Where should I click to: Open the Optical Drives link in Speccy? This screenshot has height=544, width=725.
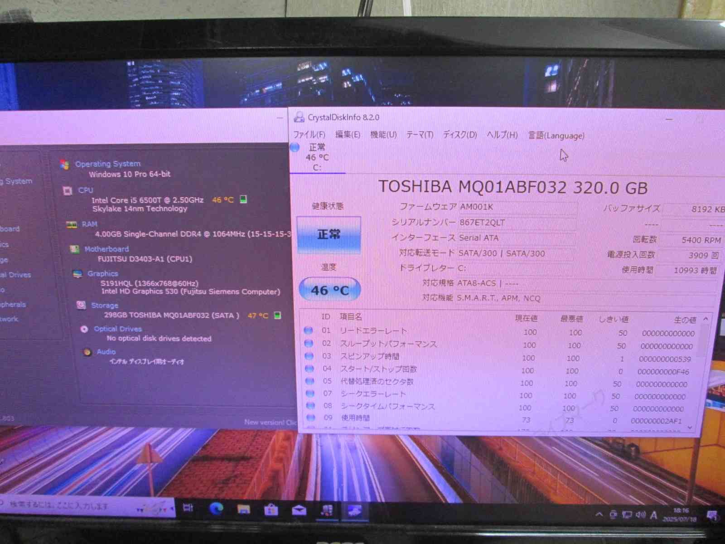point(118,329)
